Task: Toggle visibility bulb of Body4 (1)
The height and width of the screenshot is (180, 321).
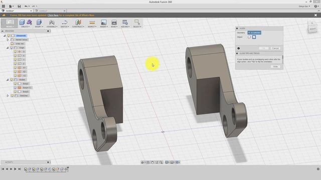Action: coord(15,87)
